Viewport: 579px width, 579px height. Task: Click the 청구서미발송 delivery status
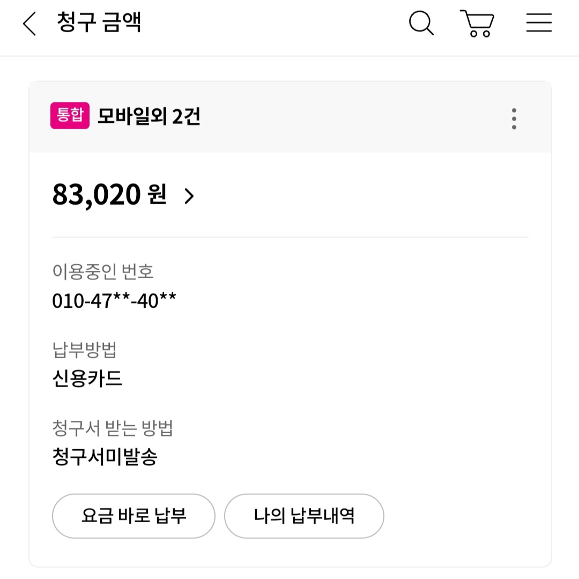pos(105,457)
